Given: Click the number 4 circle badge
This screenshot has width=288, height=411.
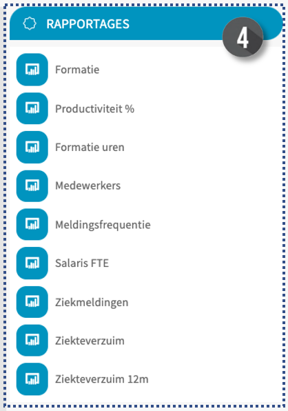Looking at the screenshot, I should 243,37.
